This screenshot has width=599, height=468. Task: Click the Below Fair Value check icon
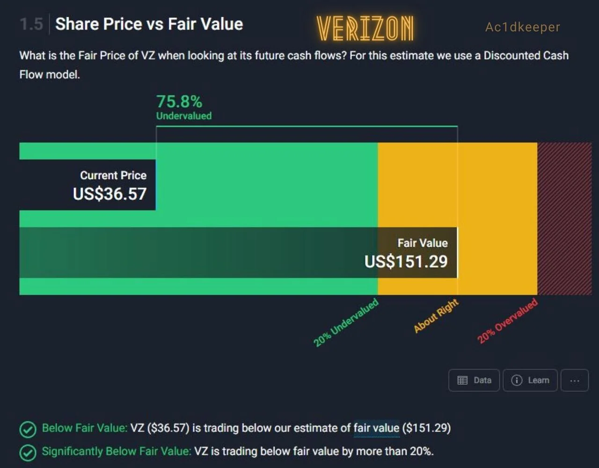point(28,429)
